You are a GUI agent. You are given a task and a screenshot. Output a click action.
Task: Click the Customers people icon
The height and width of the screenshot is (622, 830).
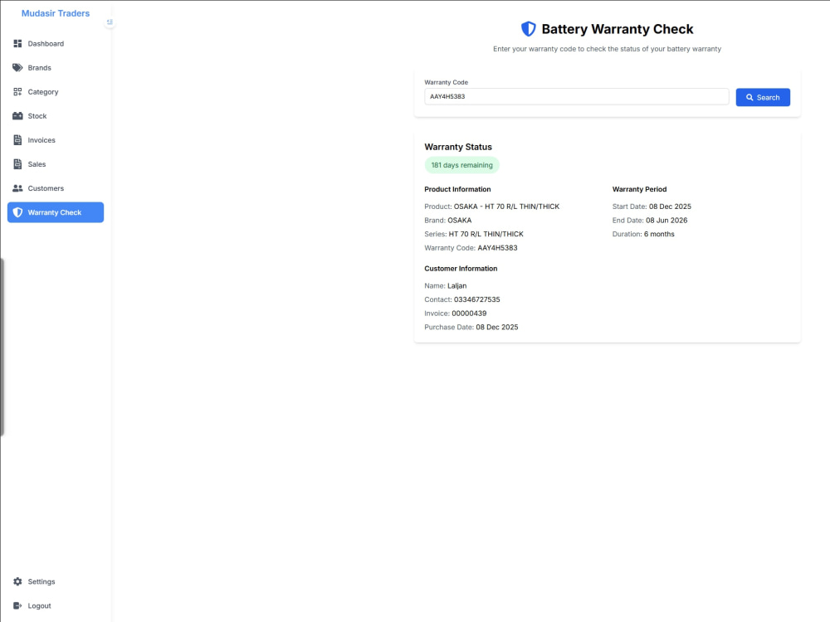17,188
